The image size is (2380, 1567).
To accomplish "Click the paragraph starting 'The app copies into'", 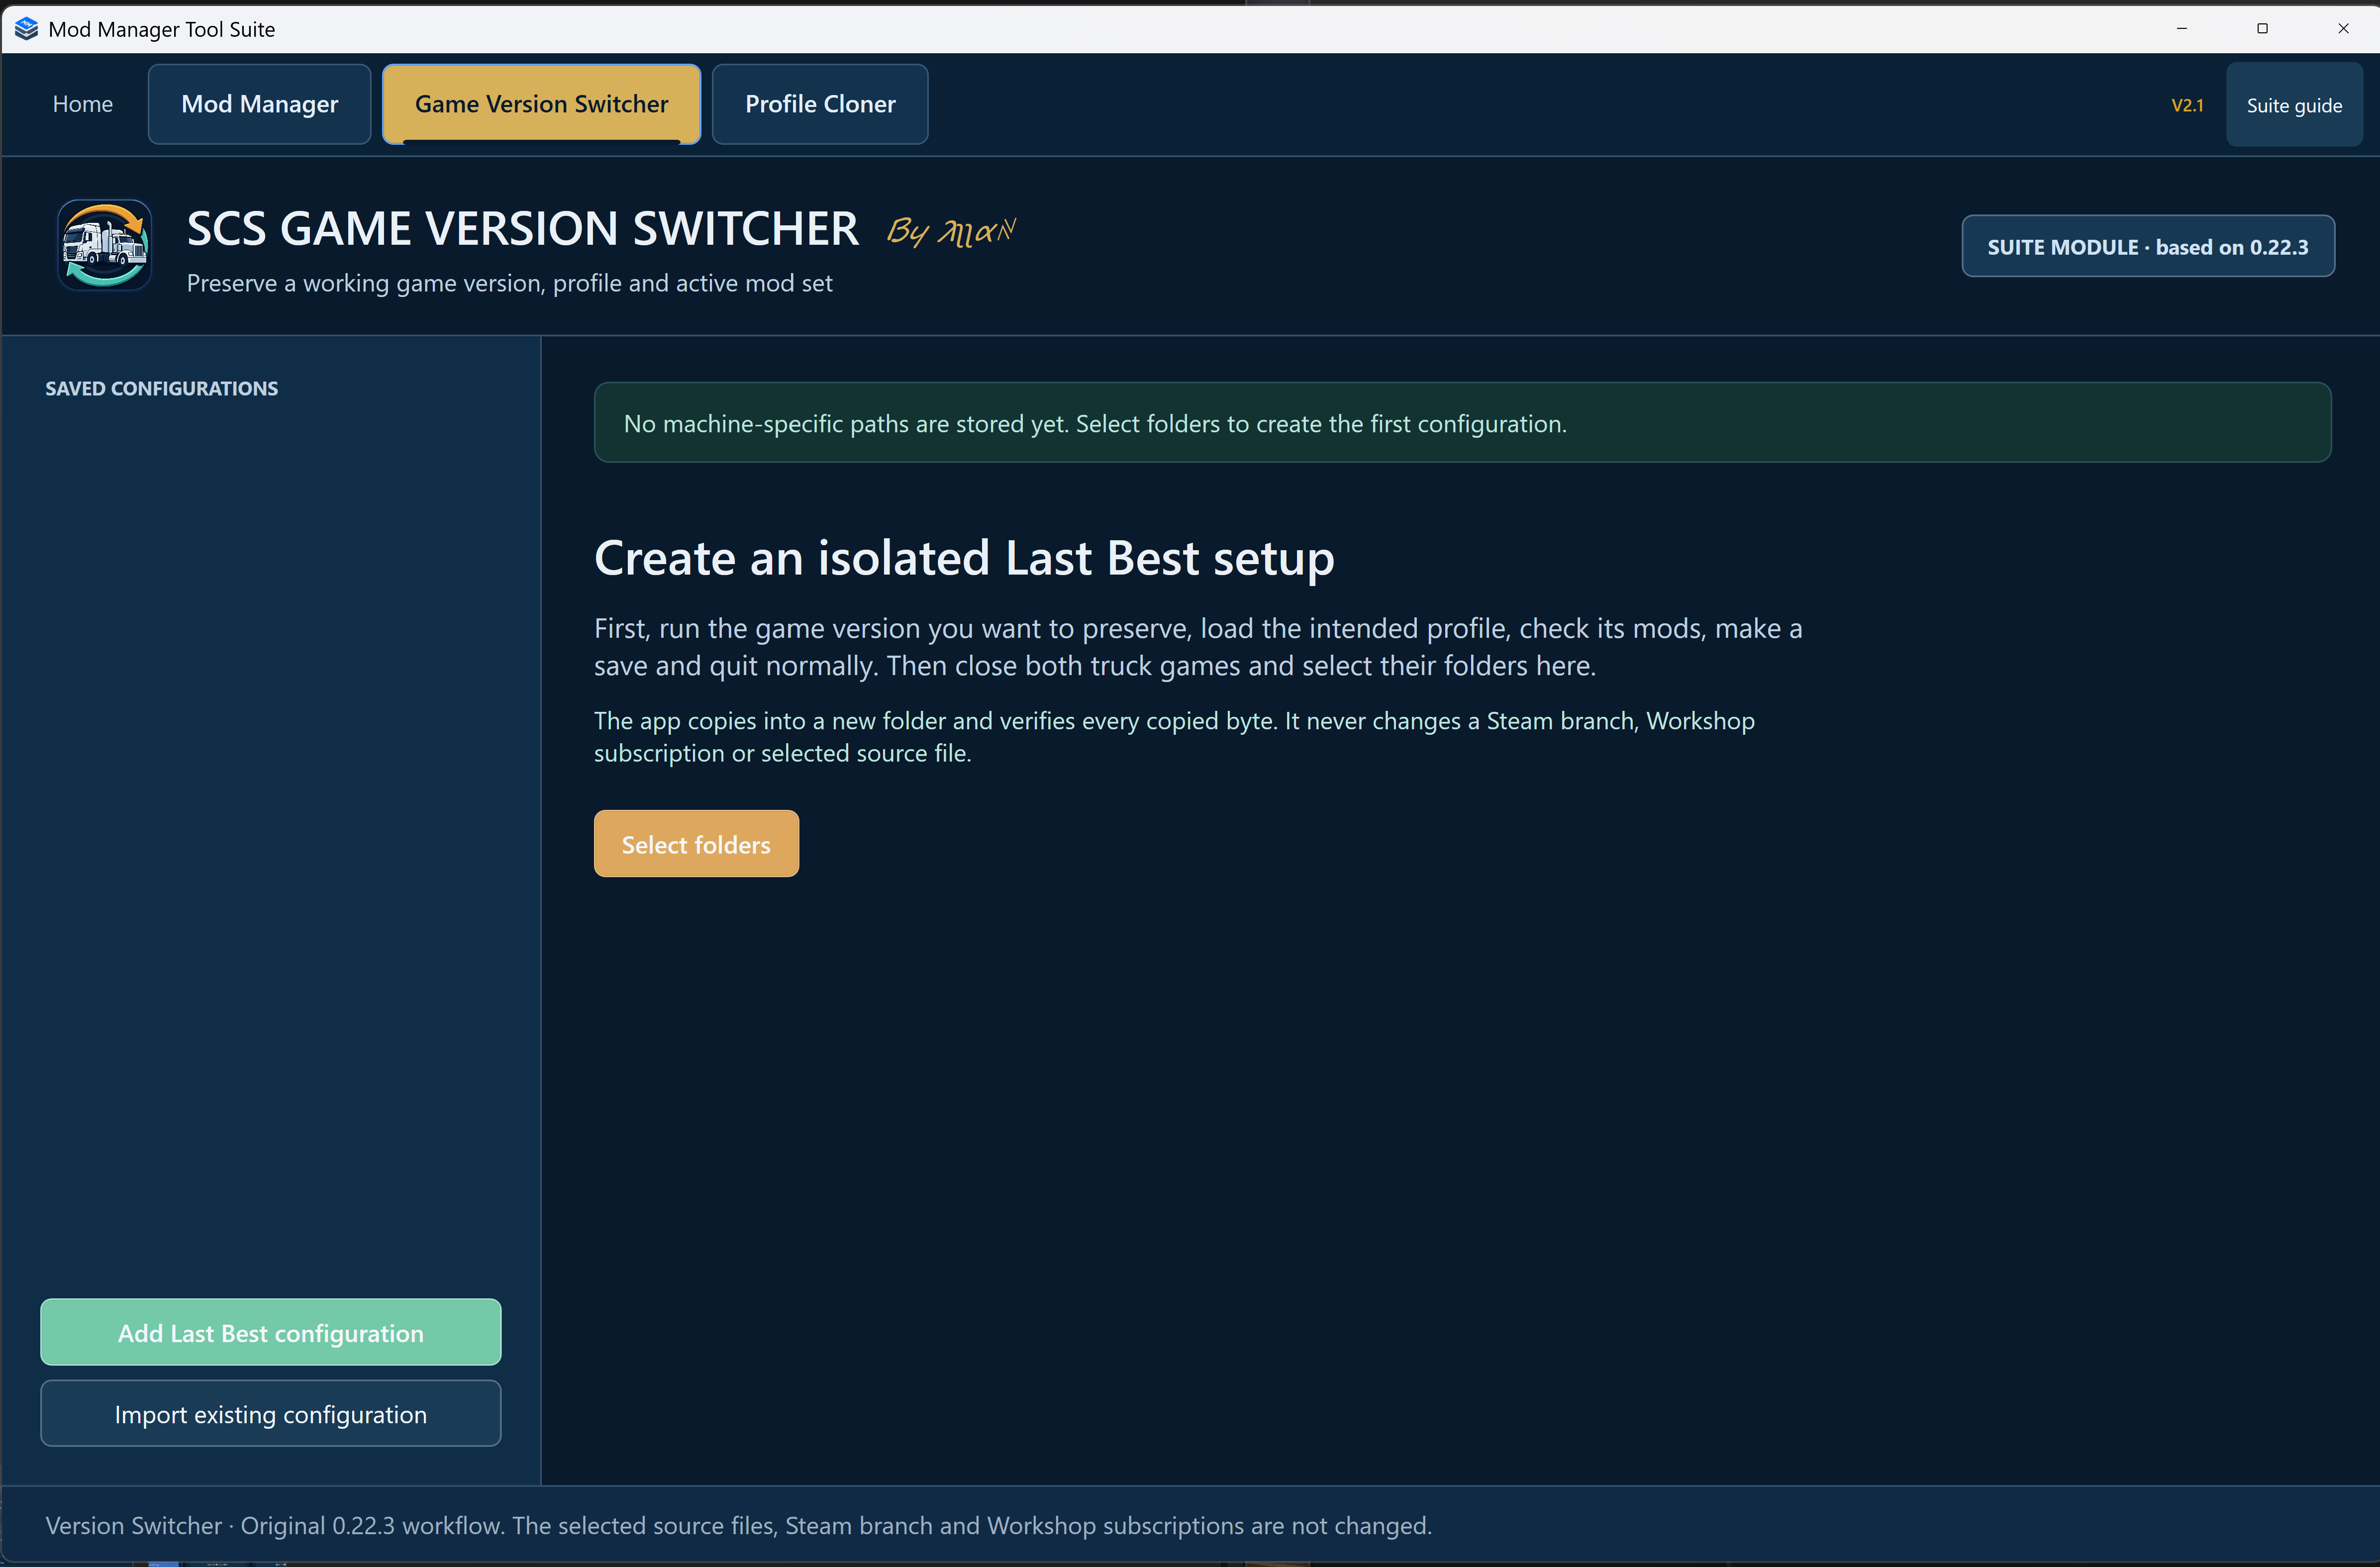I will 1174,737.
